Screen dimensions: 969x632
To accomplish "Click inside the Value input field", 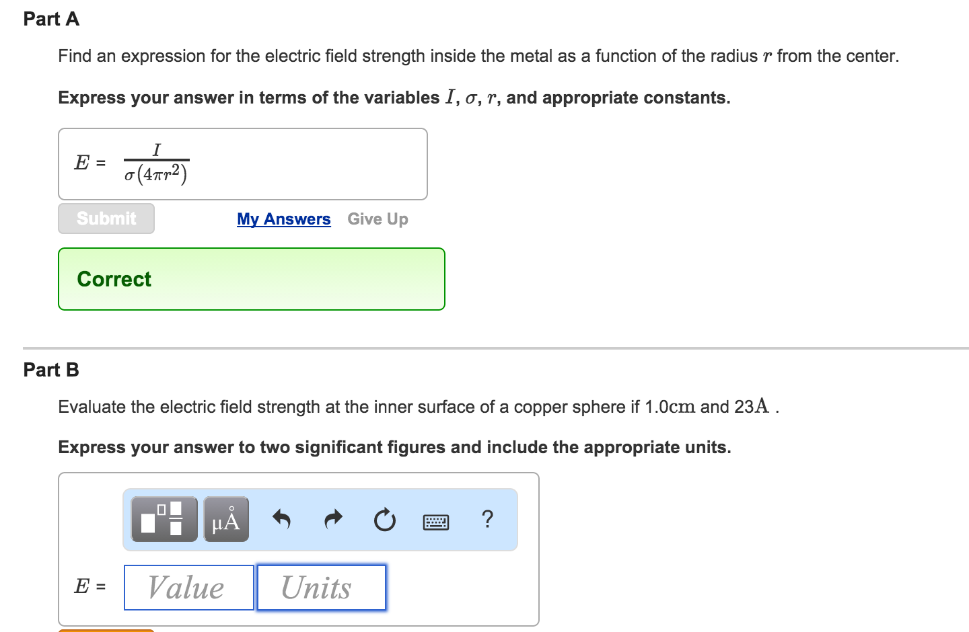I will point(188,587).
